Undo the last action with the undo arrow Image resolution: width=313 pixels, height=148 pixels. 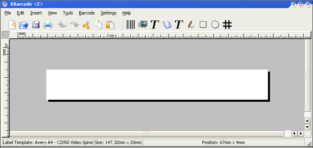tap(62, 25)
